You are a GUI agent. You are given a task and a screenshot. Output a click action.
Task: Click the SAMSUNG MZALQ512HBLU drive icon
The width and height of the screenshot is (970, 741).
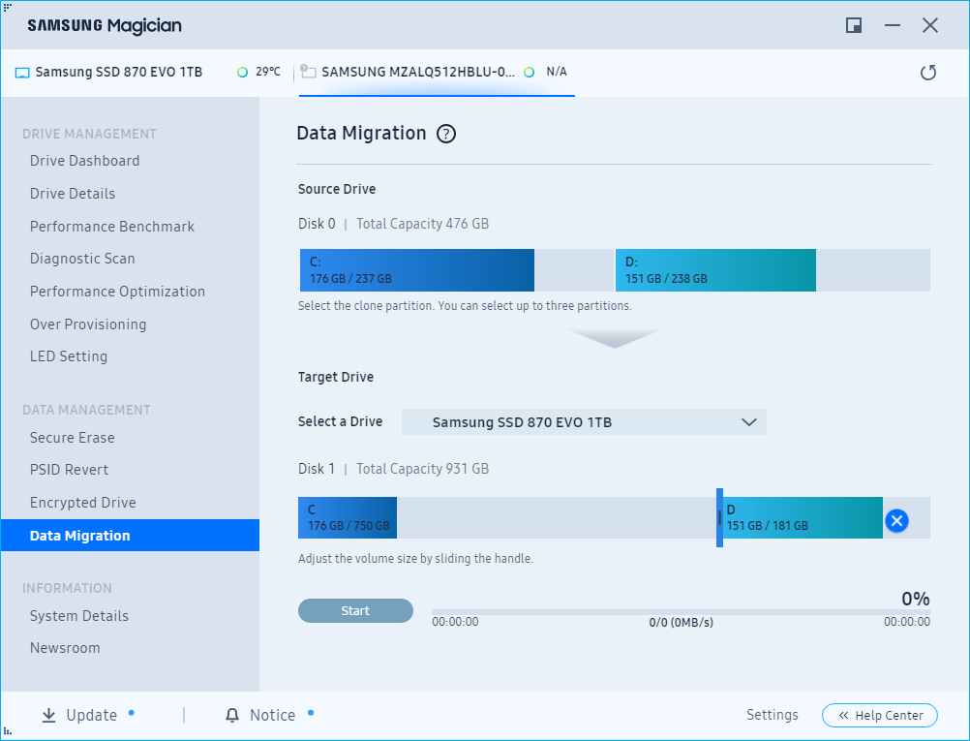coord(308,72)
